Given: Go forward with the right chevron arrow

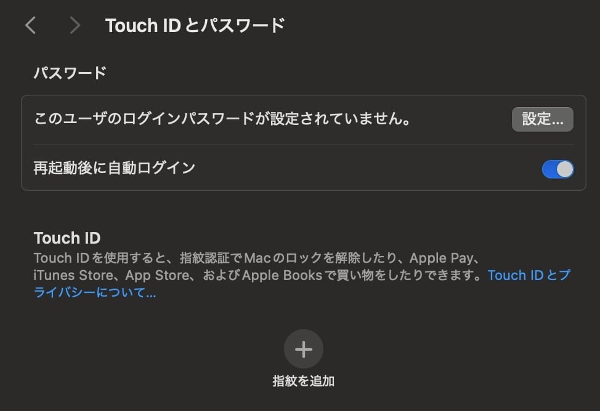Looking at the screenshot, I should pos(75,26).
